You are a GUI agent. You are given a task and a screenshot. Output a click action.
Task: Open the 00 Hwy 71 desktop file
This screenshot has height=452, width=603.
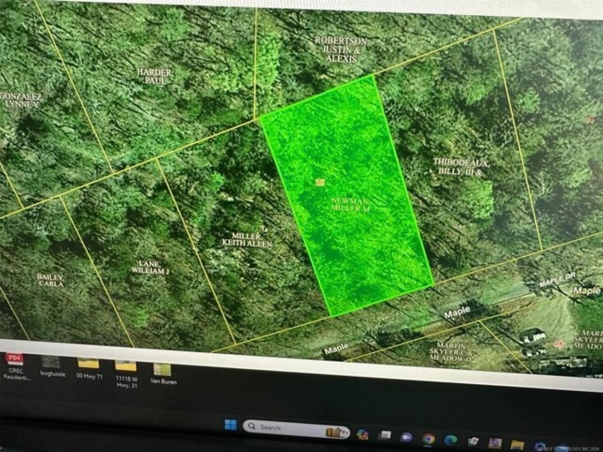point(88,363)
